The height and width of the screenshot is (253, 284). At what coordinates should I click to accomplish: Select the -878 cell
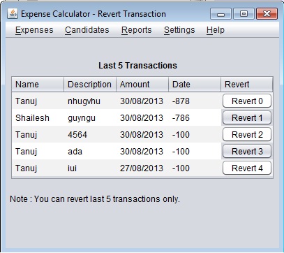click(x=195, y=101)
